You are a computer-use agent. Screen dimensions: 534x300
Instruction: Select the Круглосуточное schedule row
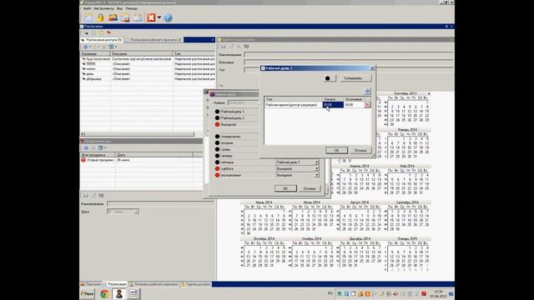click(148, 59)
